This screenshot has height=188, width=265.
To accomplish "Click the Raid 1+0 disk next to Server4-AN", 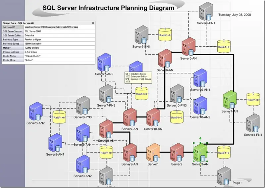I will (x=253, y=100).
